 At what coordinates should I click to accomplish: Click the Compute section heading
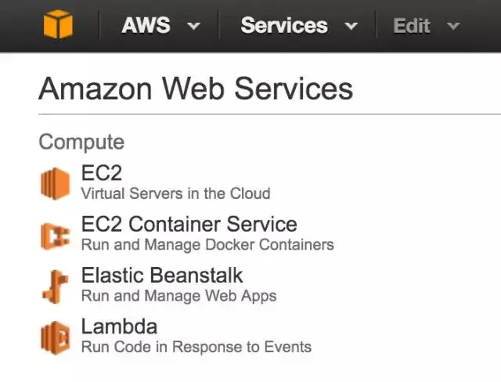(x=81, y=142)
